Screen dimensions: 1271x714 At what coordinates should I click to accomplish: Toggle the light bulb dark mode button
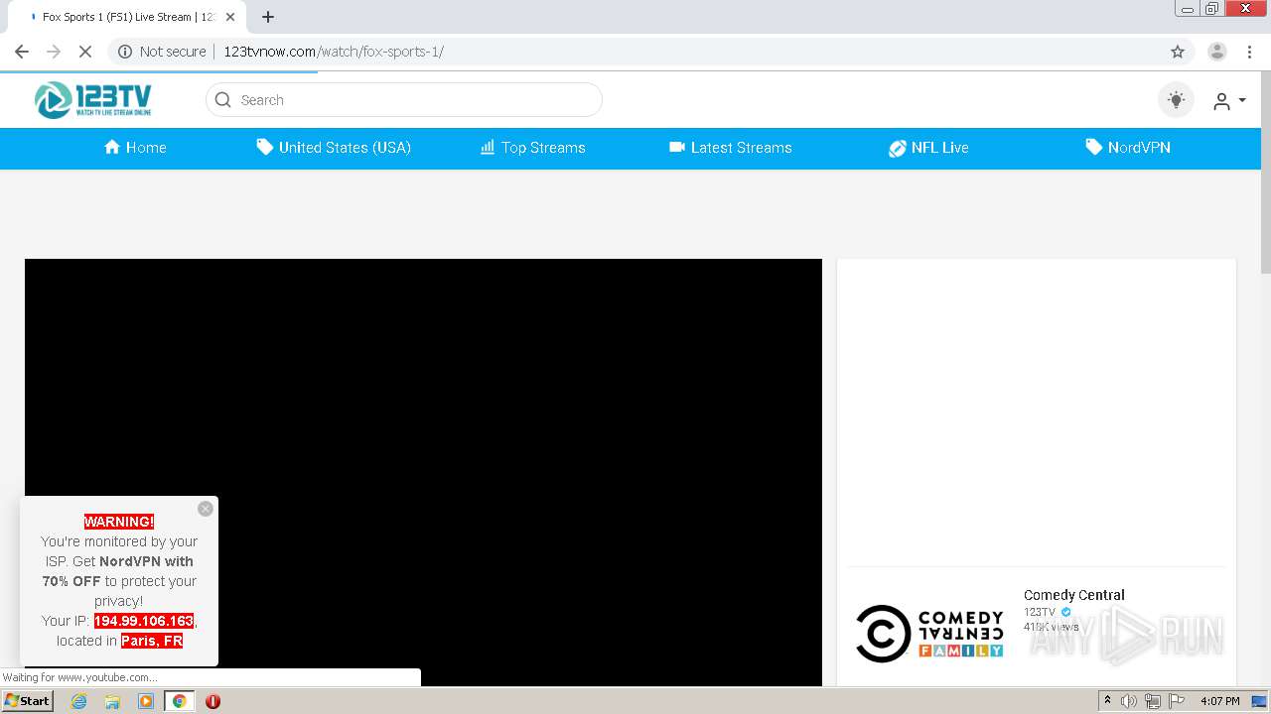pyautogui.click(x=1177, y=100)
